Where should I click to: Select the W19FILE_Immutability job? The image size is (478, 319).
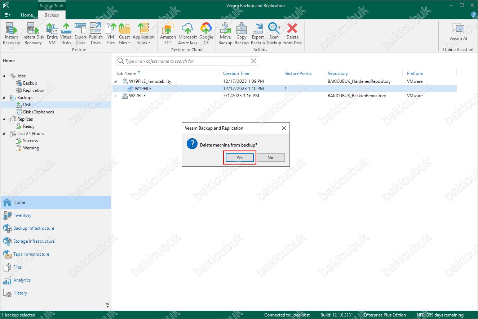[x=150, y=81]
